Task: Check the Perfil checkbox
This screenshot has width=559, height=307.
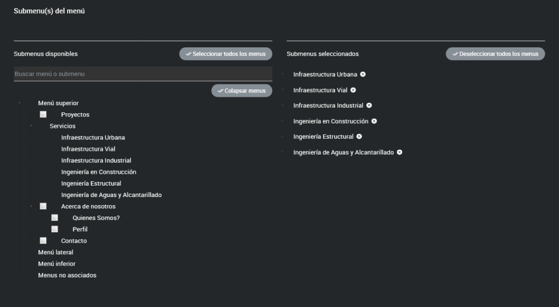Action: pyautogui.click(x=55, y=229)
